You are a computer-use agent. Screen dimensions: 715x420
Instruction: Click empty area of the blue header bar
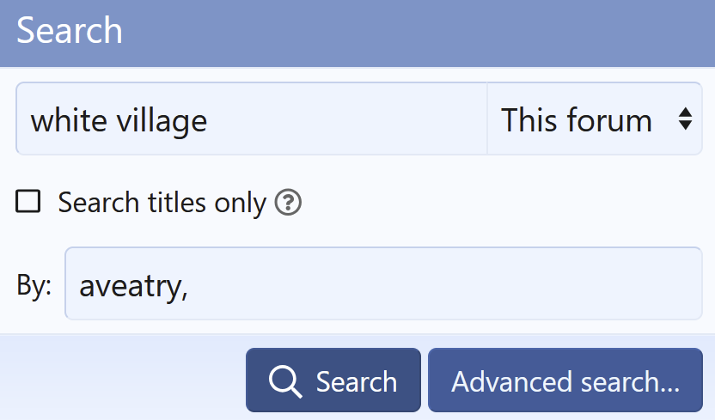[412, 33]
